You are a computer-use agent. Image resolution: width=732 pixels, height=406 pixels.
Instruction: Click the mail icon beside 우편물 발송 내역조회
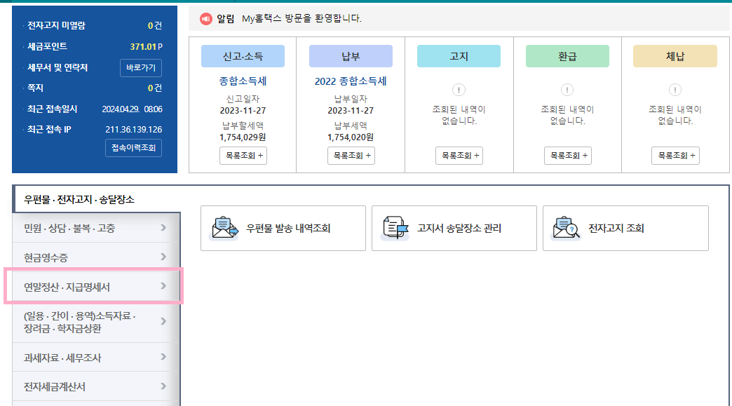pyautogui.click(x=224, y=226)
